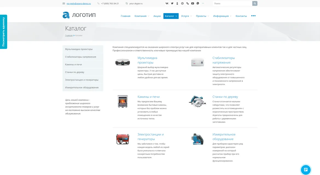Screen dimensions: 320x175
Task: Click the laser level product thumbnail
Action: pyautogui.click(x=197, y=139)
